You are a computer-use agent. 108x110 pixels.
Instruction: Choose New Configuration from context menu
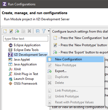pyautogui.click(x=75, y=59)
